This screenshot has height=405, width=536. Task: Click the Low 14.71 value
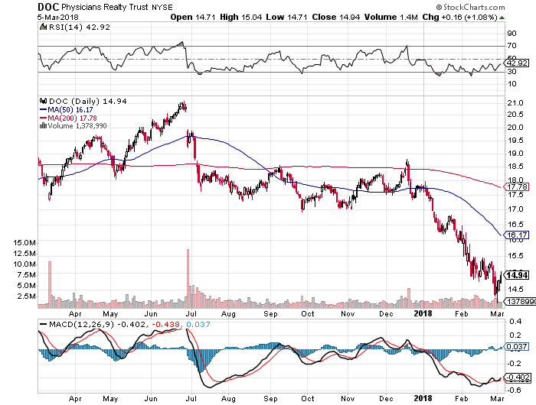[286, 17]
